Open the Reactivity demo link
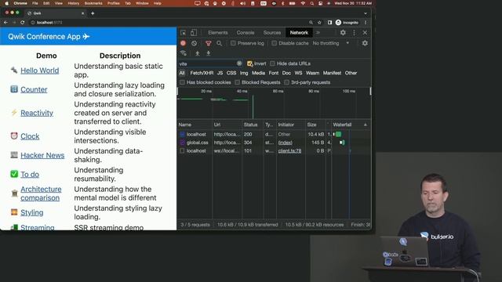The height and width of the screenshot is (282, 502). point(37,113)
